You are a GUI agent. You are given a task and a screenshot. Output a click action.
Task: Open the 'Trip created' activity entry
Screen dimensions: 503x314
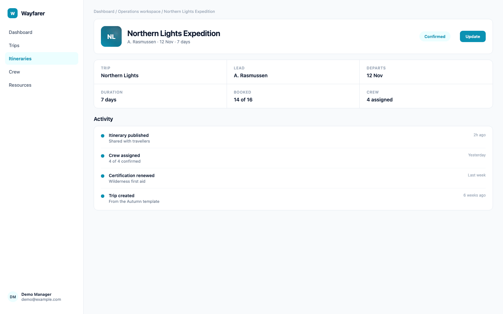[x=293, y=198]
